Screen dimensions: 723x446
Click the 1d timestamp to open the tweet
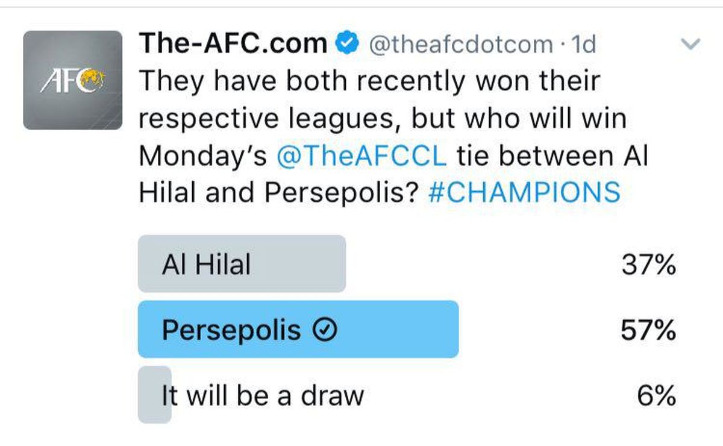(582, 42)
